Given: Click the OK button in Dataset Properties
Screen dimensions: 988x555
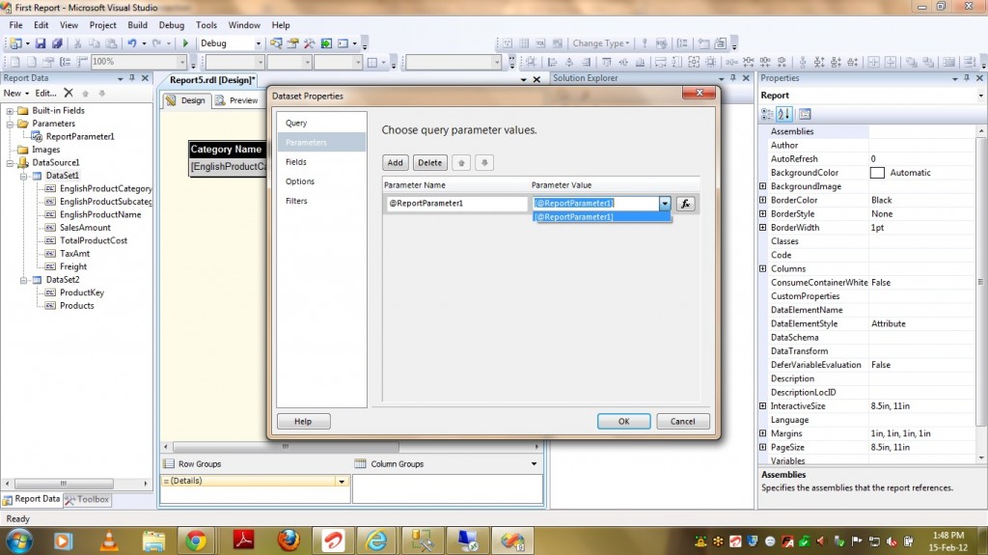Looking at the screenshot, I should coord(623,421).
